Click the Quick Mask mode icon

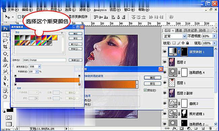9,118
